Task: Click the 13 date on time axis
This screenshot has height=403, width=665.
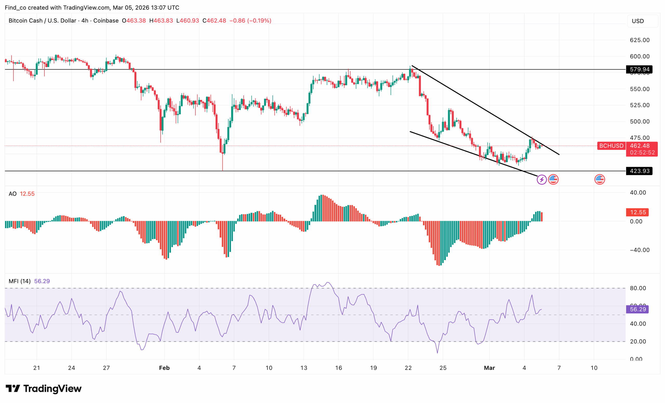Action: (304, 368)
